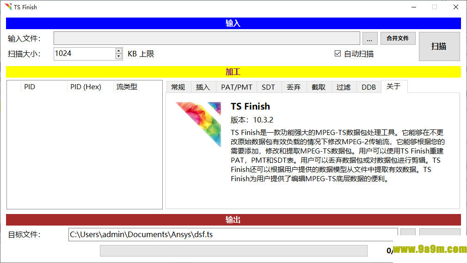Close the TS Finish window

[x=456, y=7]
